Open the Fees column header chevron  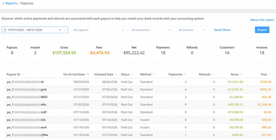point(269,74)
